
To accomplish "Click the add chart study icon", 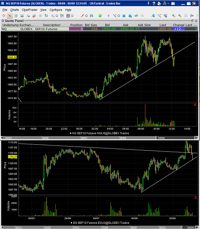I will pos(62,16).
